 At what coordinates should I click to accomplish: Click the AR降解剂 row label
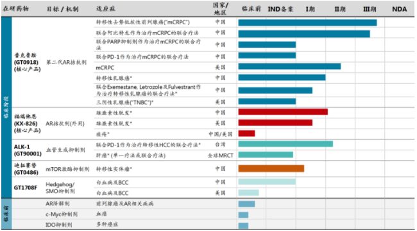click(58, 203)
